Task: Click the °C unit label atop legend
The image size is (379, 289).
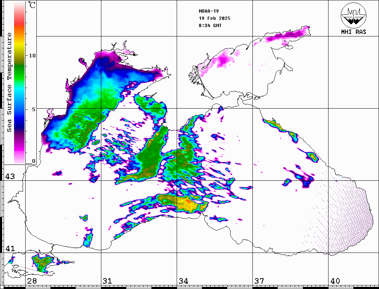Action: coord(31,5)
